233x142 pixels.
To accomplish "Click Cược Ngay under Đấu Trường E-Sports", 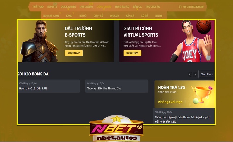I will [x=74, y=53].
